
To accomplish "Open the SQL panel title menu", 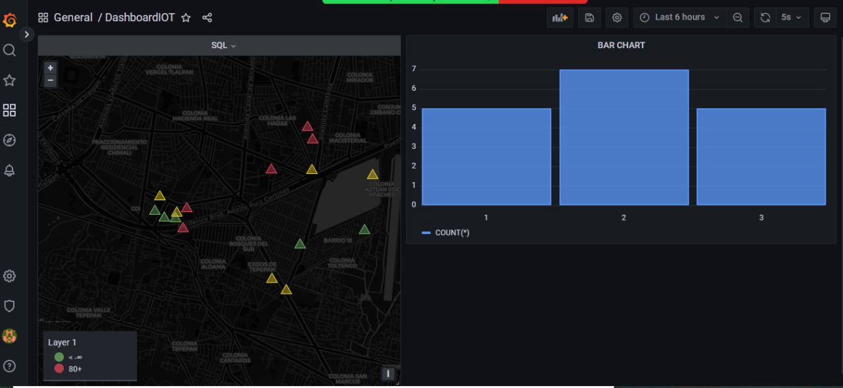I will [x=223, y=45].
